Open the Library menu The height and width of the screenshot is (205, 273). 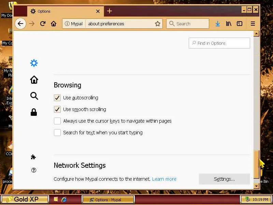[x=229, y=24]
